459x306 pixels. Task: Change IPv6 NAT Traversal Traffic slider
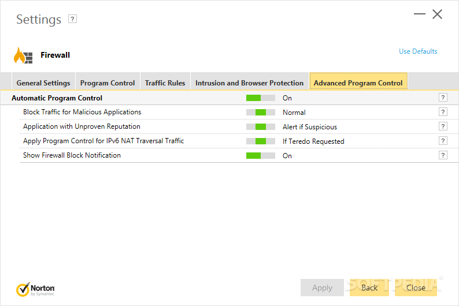261,141
